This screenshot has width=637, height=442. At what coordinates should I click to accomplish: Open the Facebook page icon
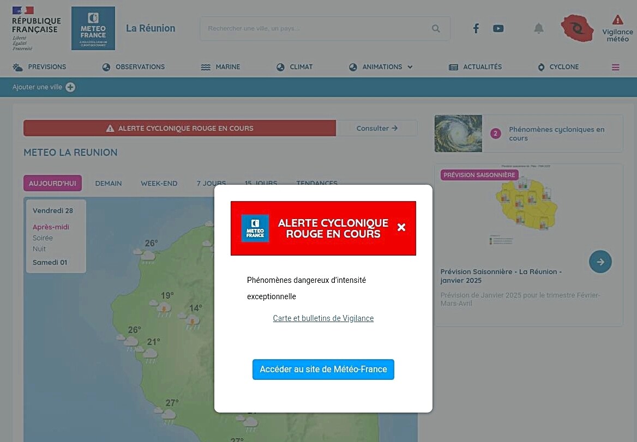click(x=476, y=28)
